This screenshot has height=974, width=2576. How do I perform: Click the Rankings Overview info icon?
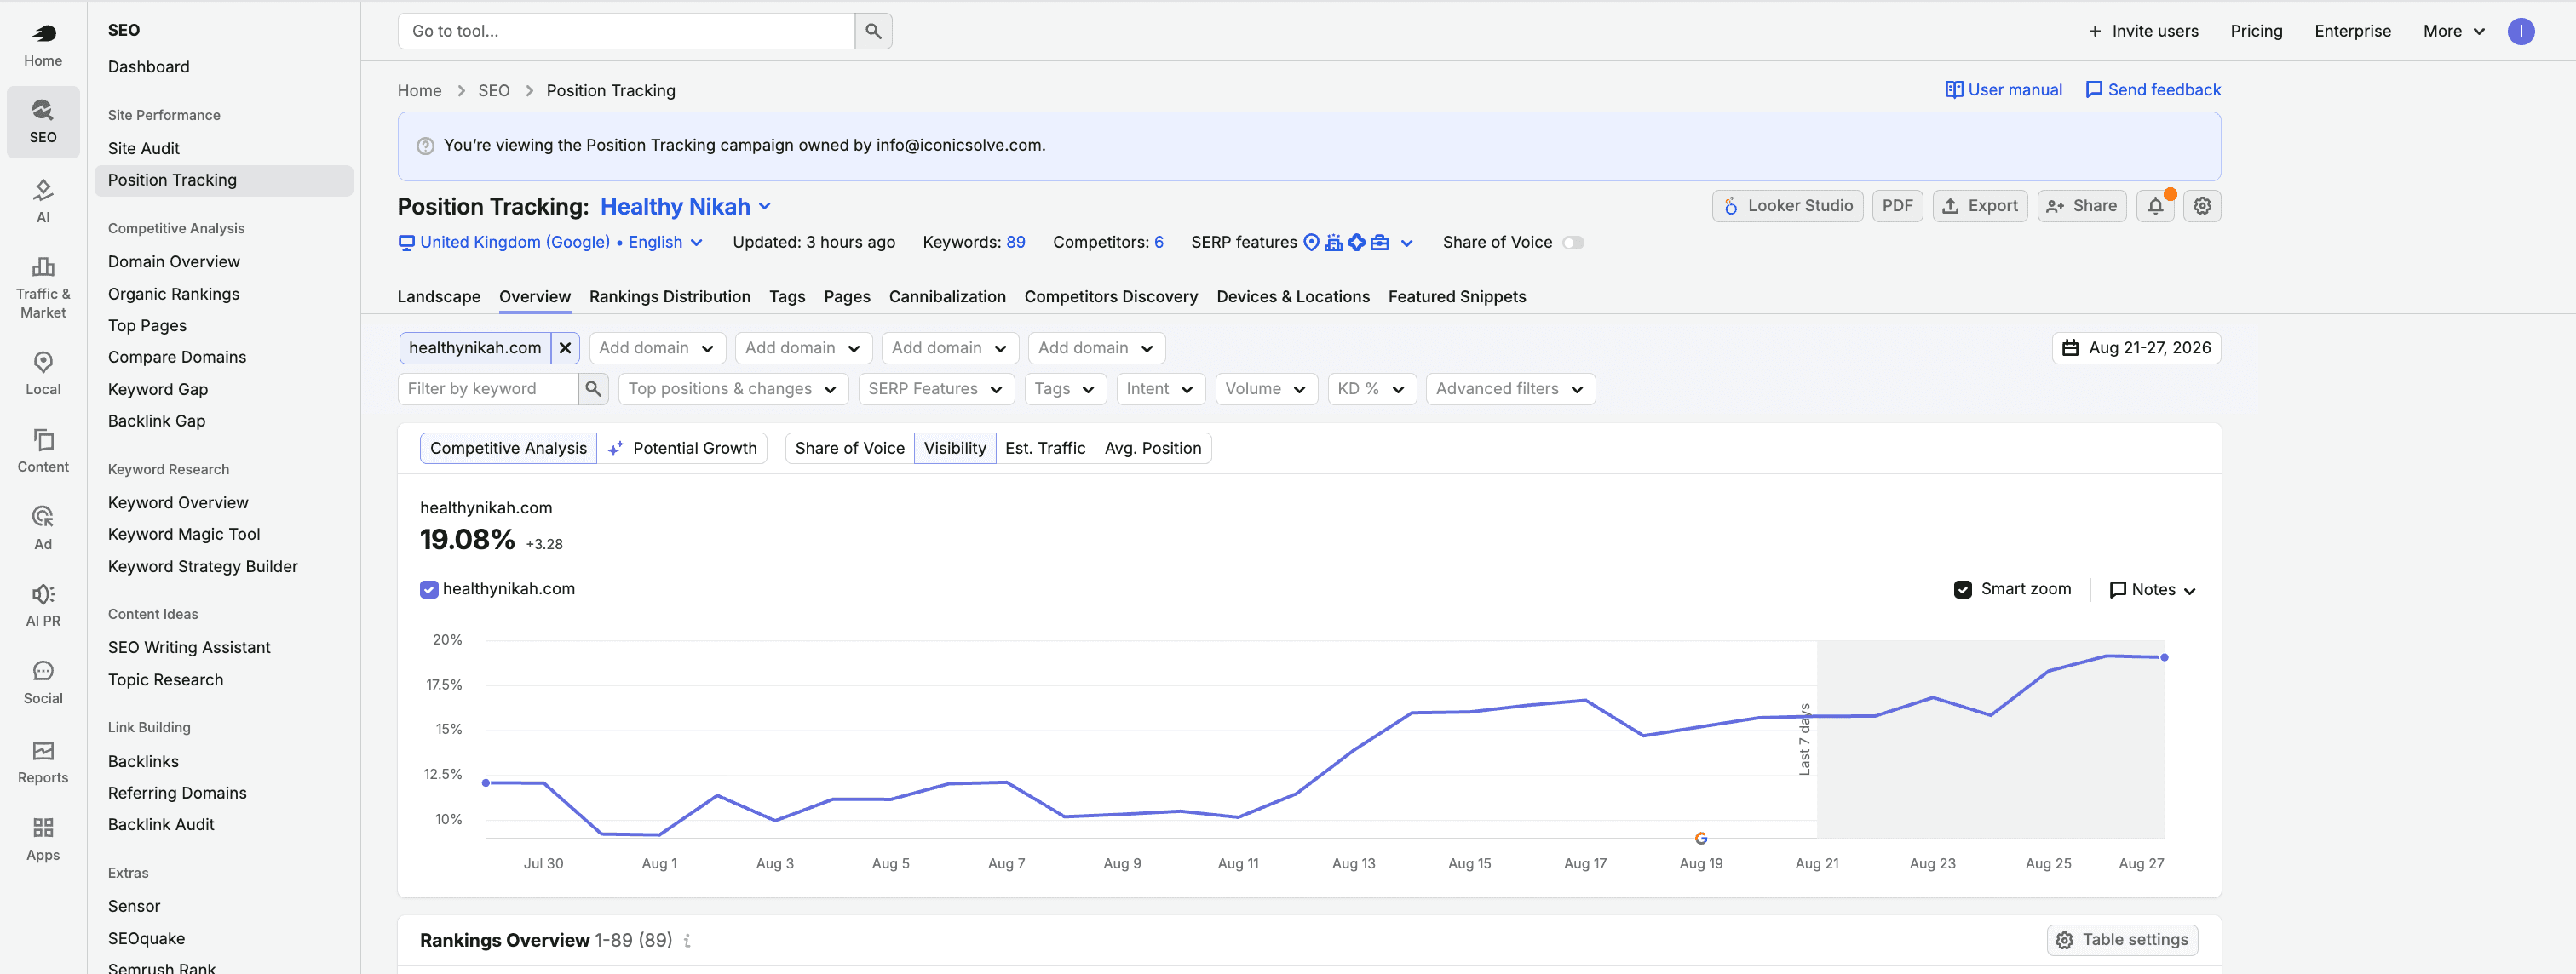coord(687,940)
